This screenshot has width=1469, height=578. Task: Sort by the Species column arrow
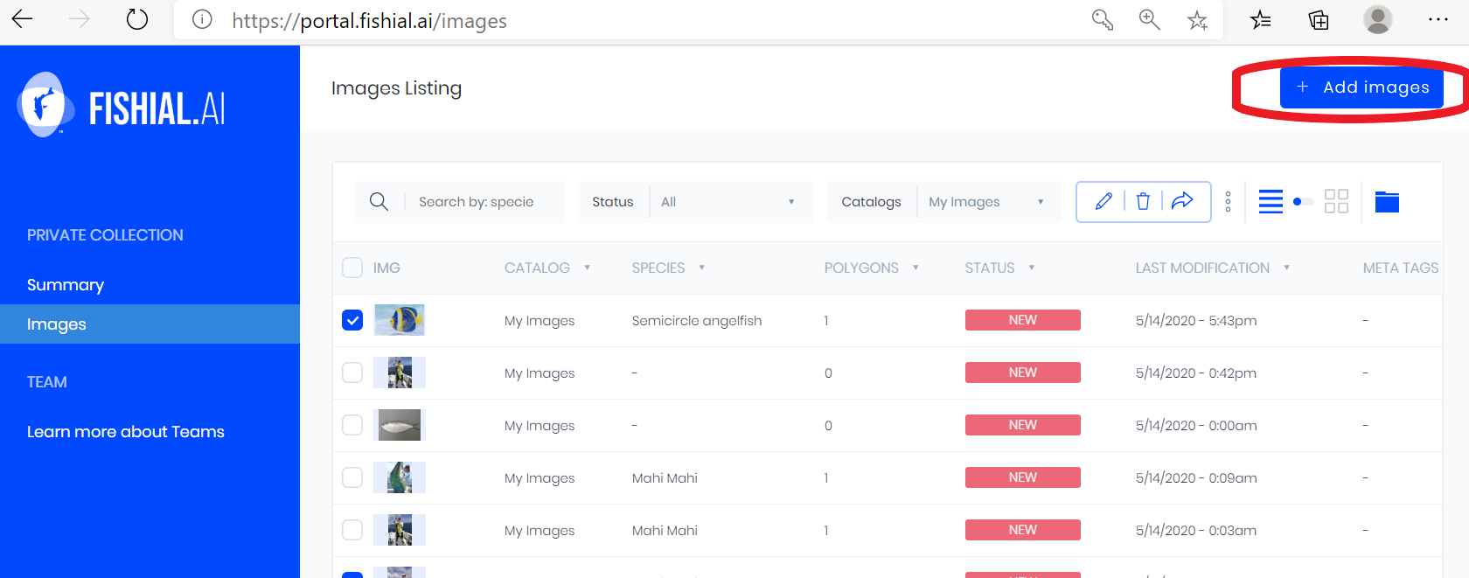pyautogui.click(x=702, y=268)
